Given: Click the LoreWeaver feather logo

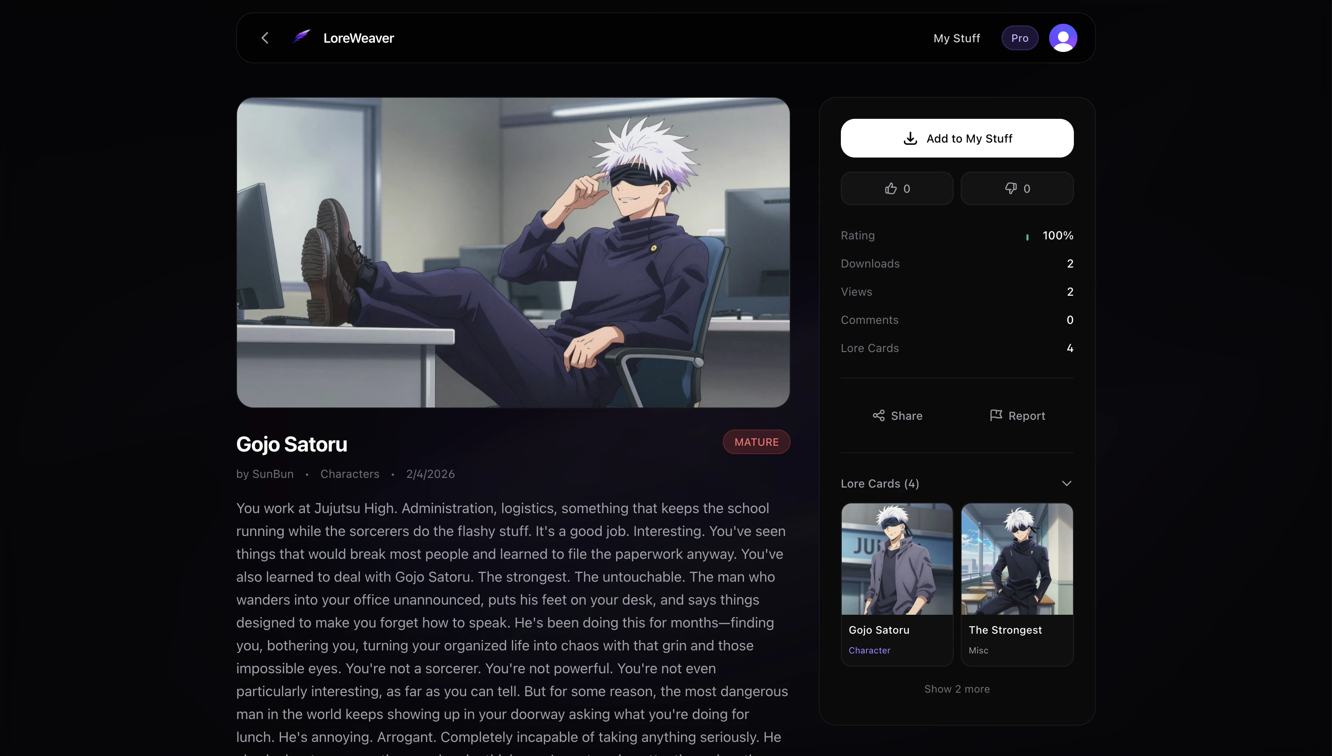Looking at the screenshot, I should 301,37.
